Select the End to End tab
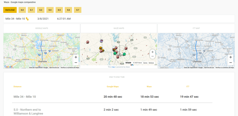Screen dimensions: 238x116 pyautogui.click(x=10, y=10)
